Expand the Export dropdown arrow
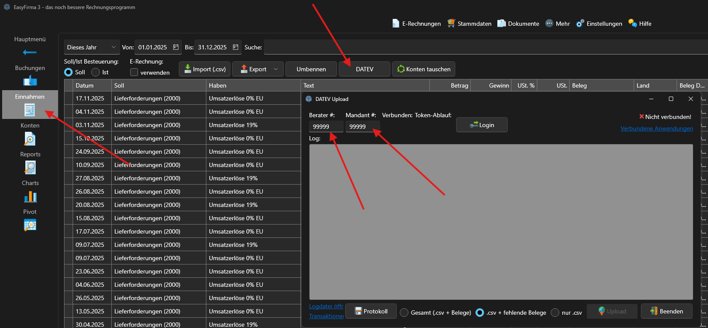This screenshot has height=328, width=708. 276,69
